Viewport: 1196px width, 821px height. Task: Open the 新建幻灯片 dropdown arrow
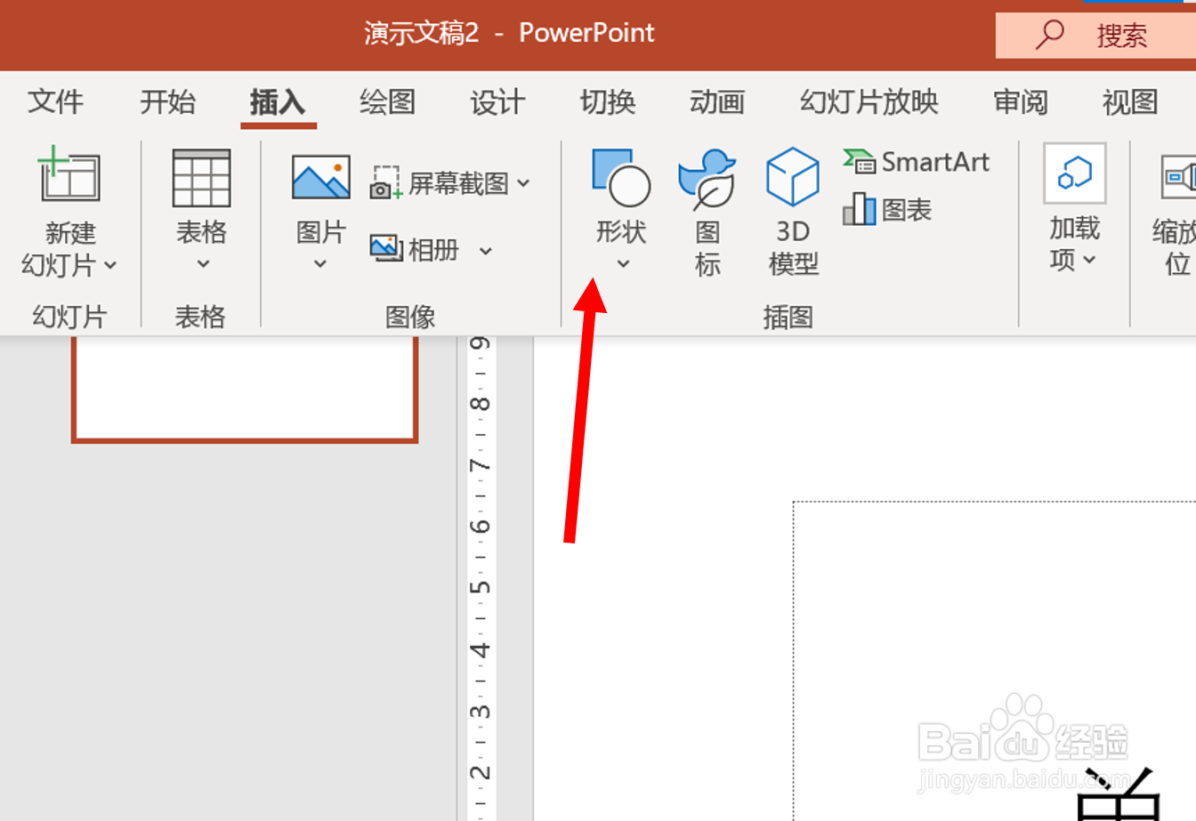point(110,265)
